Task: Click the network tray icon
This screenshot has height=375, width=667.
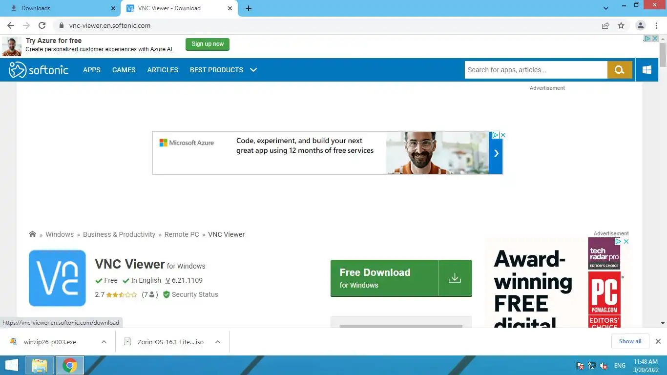Action: click(592, 366)
